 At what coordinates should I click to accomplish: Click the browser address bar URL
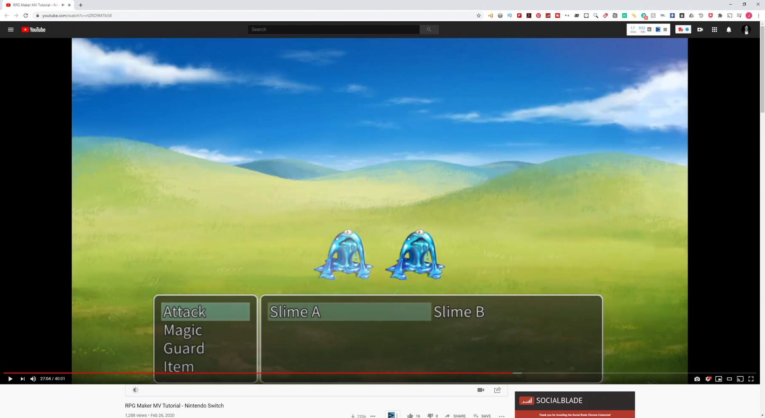point(77,16)
